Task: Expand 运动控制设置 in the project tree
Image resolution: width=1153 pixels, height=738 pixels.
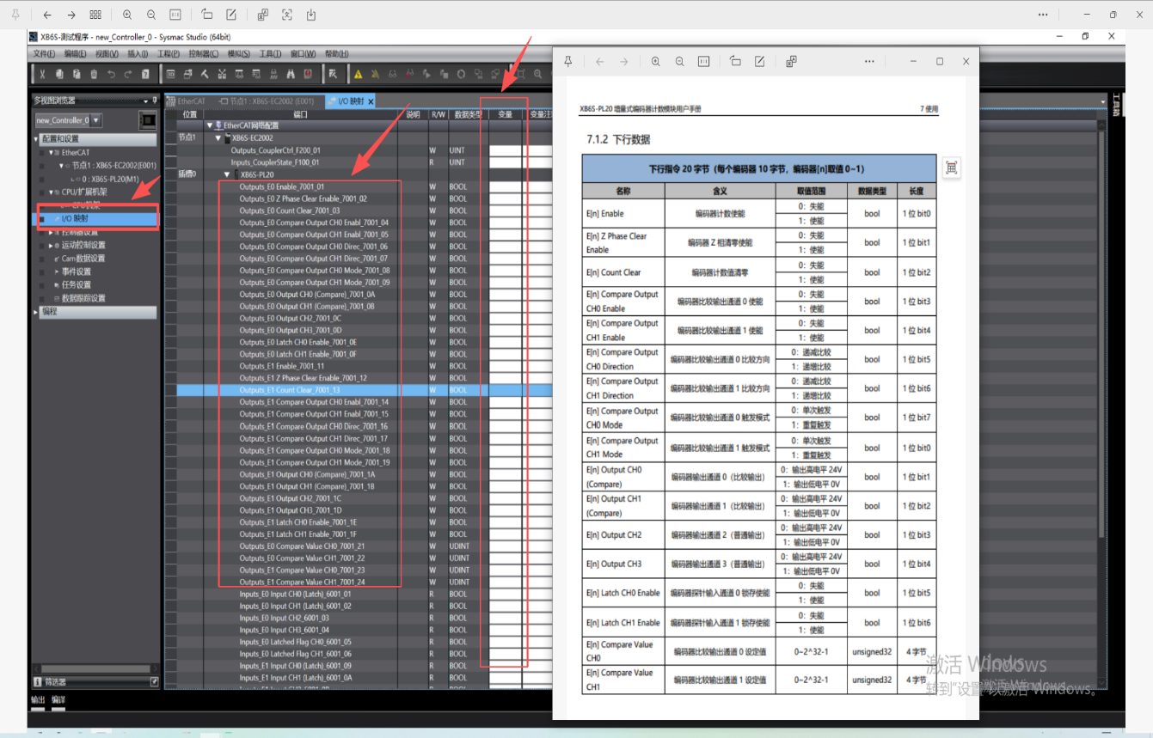Action: coord(51,246)
